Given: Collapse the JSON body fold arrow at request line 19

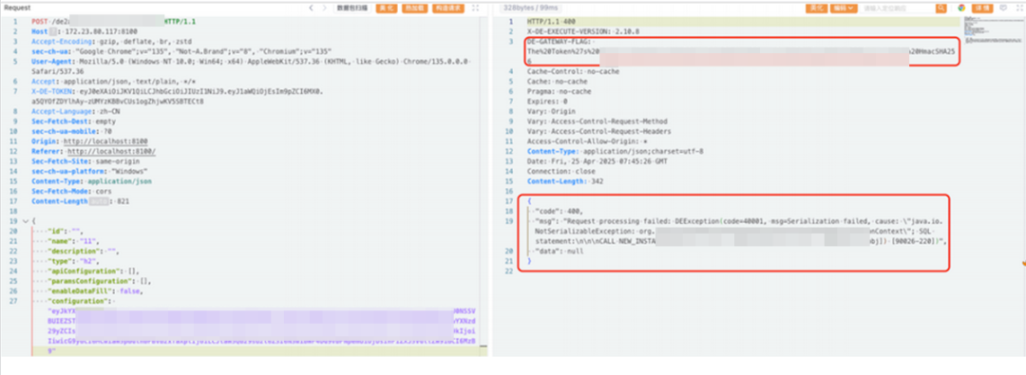Looking at the screenshot, I should point(25,222).
